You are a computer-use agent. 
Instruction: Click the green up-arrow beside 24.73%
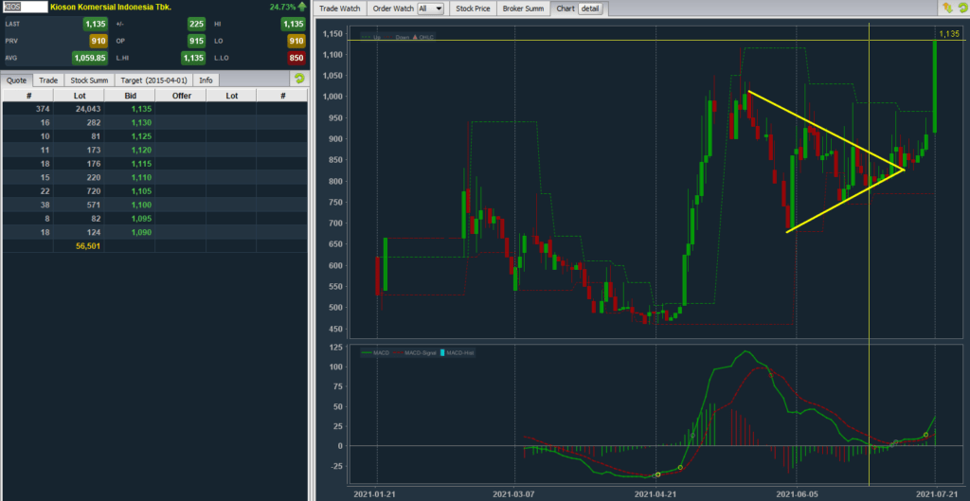tap(302, 7)
